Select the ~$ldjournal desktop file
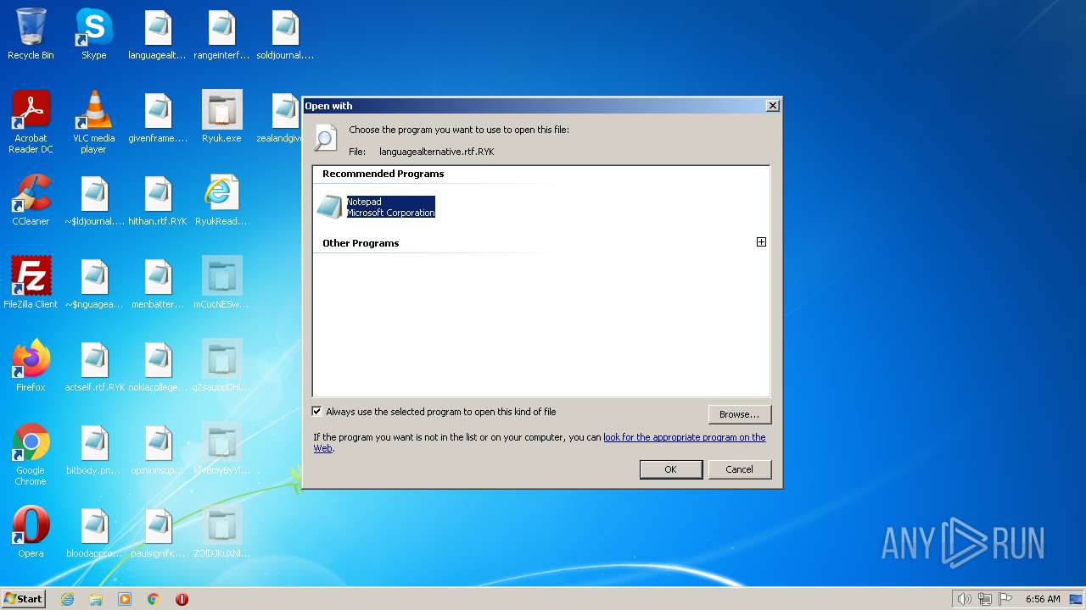This screenshot has height=610, width=1086. tap(94, 200)
